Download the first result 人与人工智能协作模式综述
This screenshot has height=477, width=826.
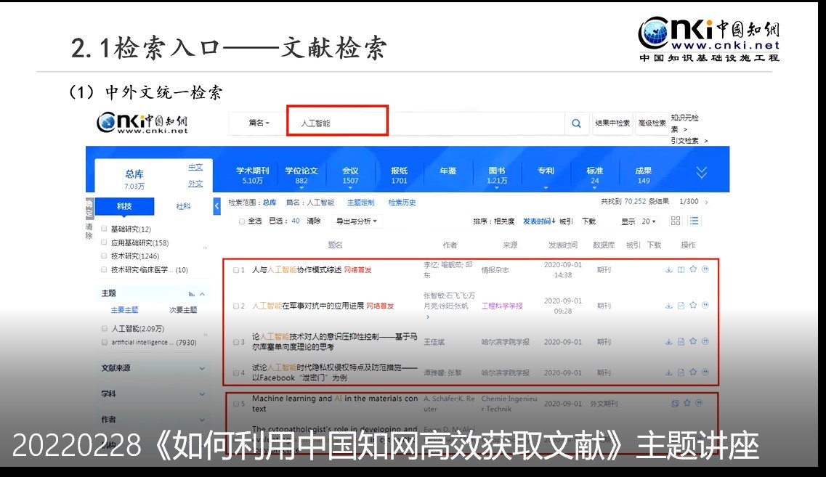pos(668,269)
